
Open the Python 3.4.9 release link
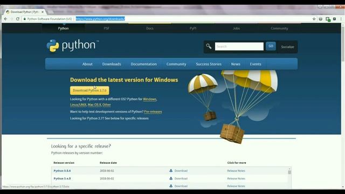(62, 178)
